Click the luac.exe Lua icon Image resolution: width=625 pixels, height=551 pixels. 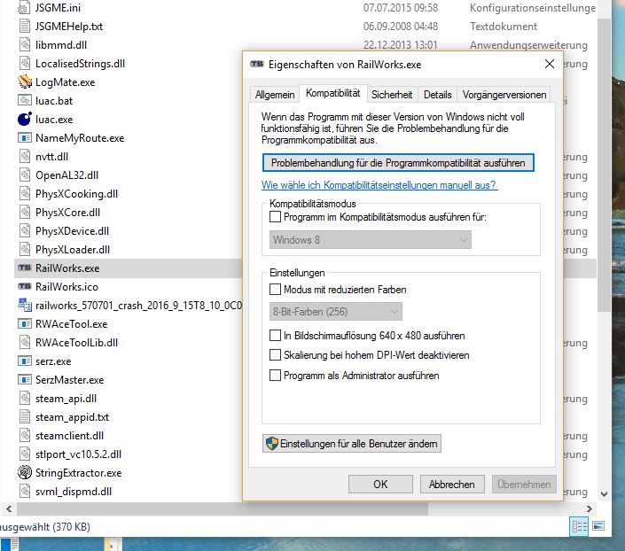coord(24,119)
